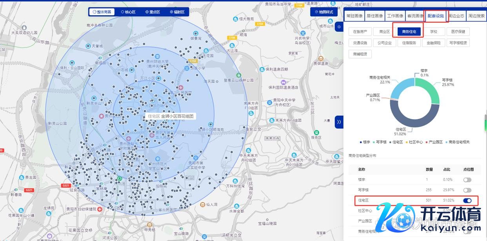Open the 地图样式 map style dropdown

tap(323, 12)
